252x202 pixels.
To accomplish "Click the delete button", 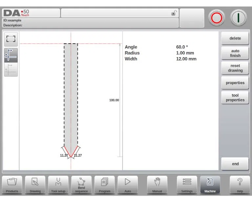I will 235,38.
